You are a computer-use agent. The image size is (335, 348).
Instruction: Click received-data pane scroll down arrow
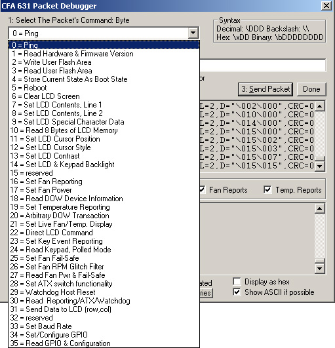click(320, 269)
